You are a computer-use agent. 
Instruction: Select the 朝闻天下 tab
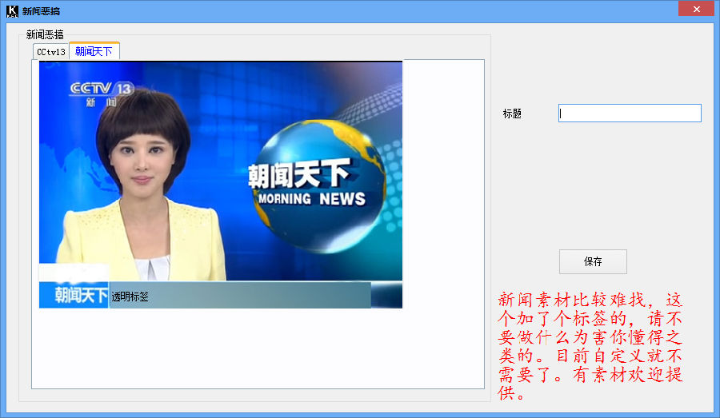[94, 51]
